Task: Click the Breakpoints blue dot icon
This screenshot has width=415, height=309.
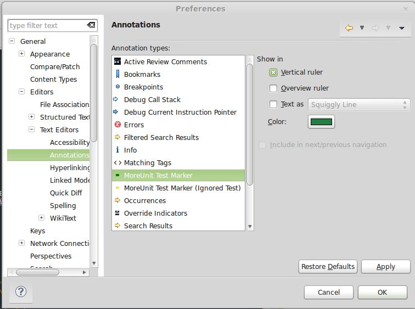Action: point(118,87)
